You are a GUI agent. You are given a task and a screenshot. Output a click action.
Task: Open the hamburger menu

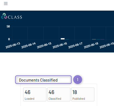(6, 4)
